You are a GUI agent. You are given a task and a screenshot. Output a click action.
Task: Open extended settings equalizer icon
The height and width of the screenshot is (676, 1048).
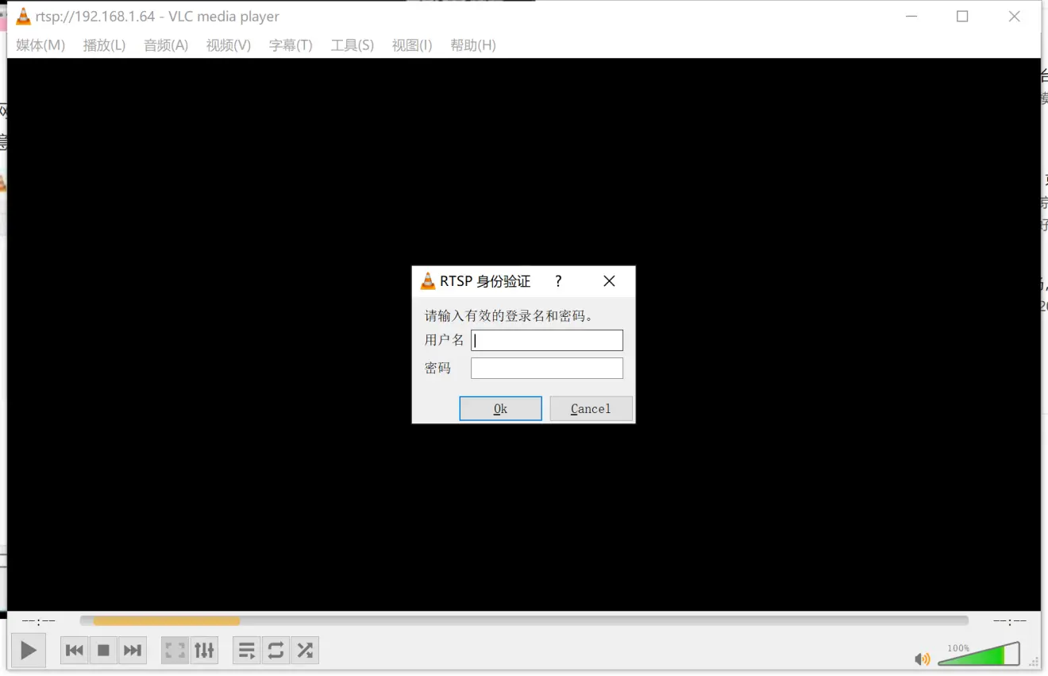tap(204, 651)
